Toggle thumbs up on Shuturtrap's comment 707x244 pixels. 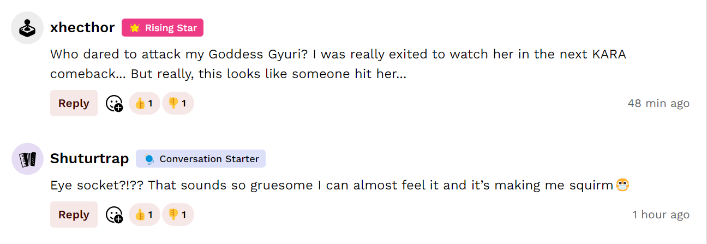[144, 215]
